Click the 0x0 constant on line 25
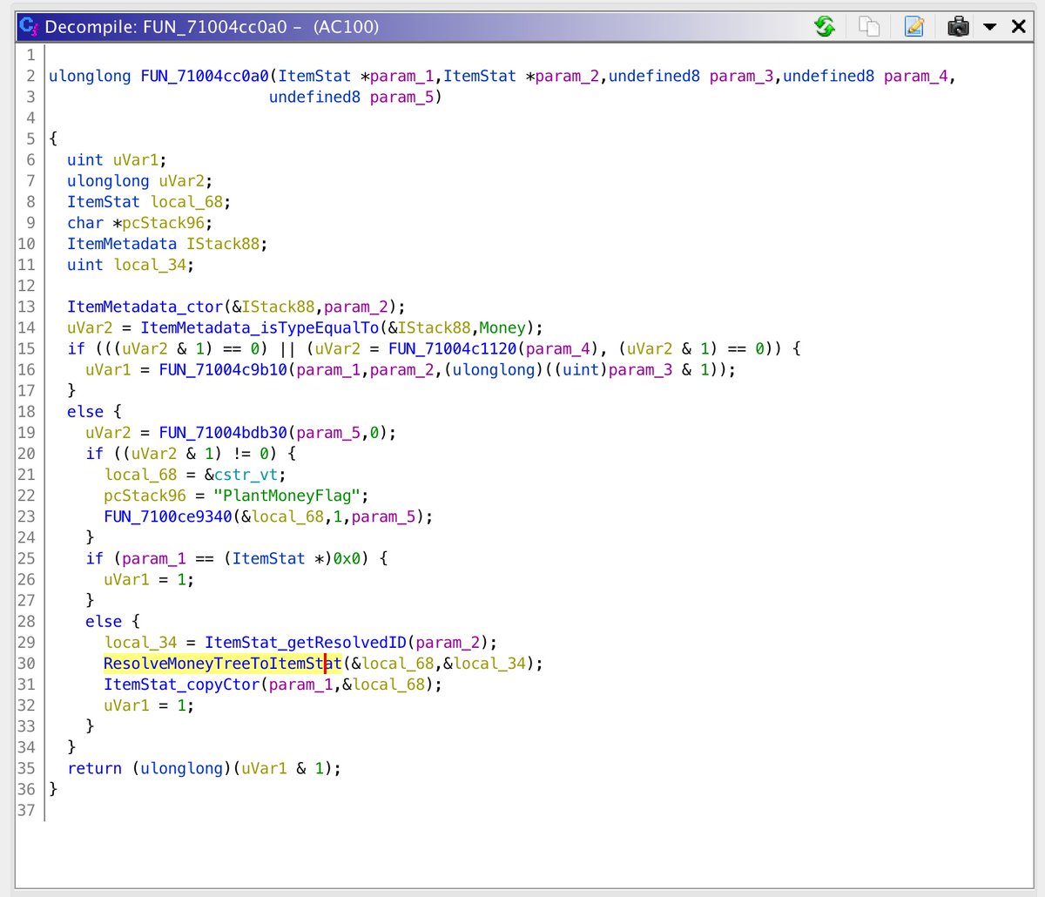Viewport: 1045px width, 897px height. 347,558
